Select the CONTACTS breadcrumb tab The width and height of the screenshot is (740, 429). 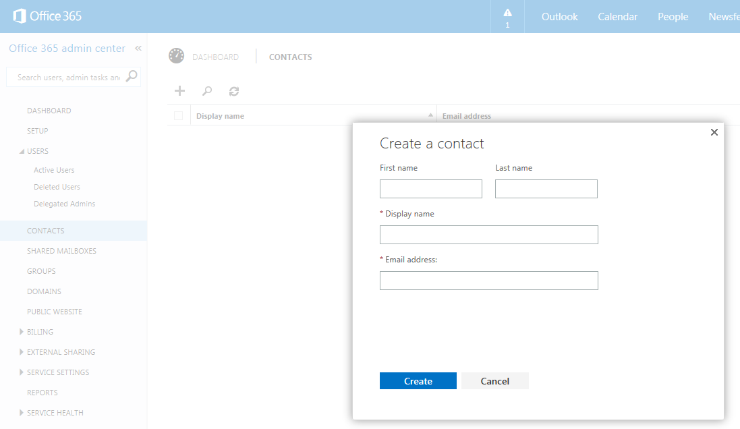290,57
